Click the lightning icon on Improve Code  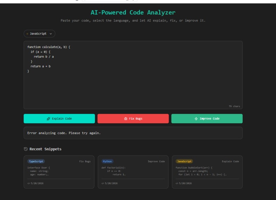click(x=196, y=119)
